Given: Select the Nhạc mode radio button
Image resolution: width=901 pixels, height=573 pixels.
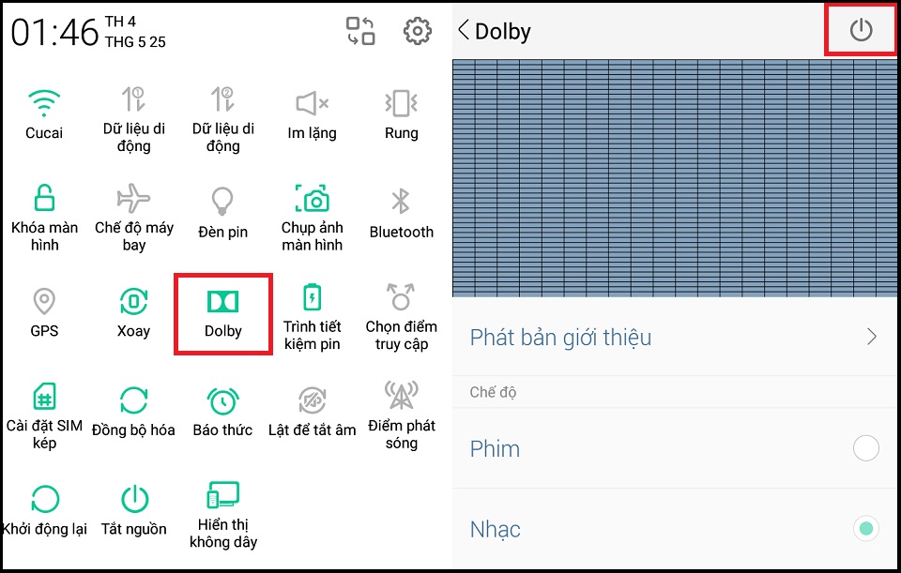Looking at the screenshot, I should (x=865, y=529).
